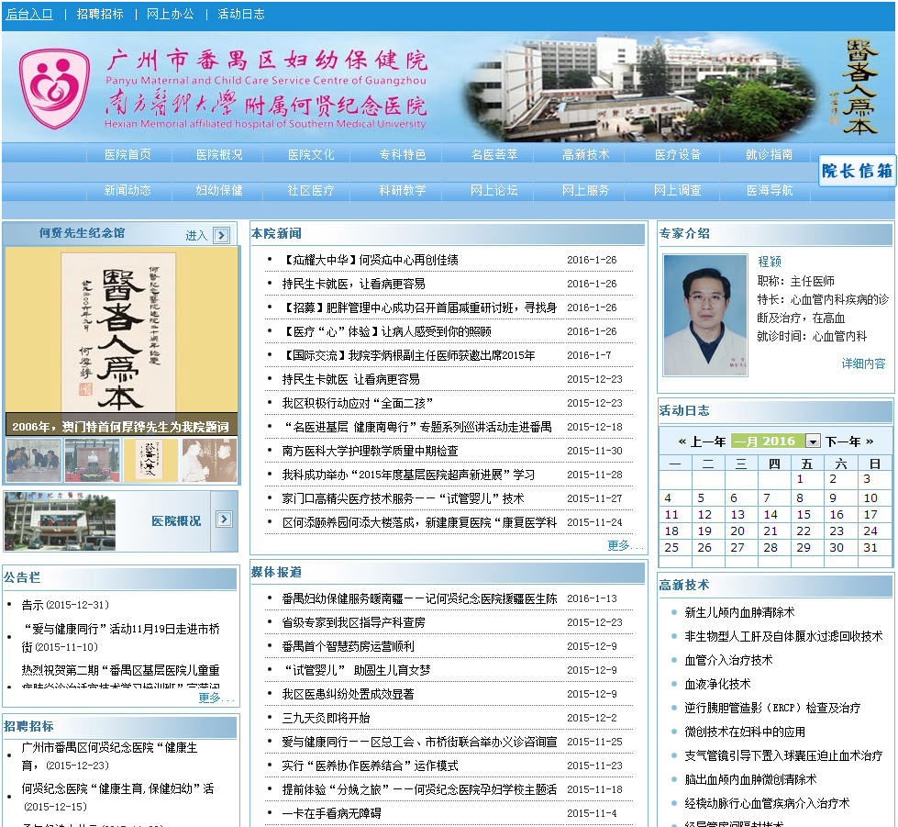Select the third calligraphy thumbnail
Image resolution: width=898 pixels, height=827 pixels.
tap(150, 460)
